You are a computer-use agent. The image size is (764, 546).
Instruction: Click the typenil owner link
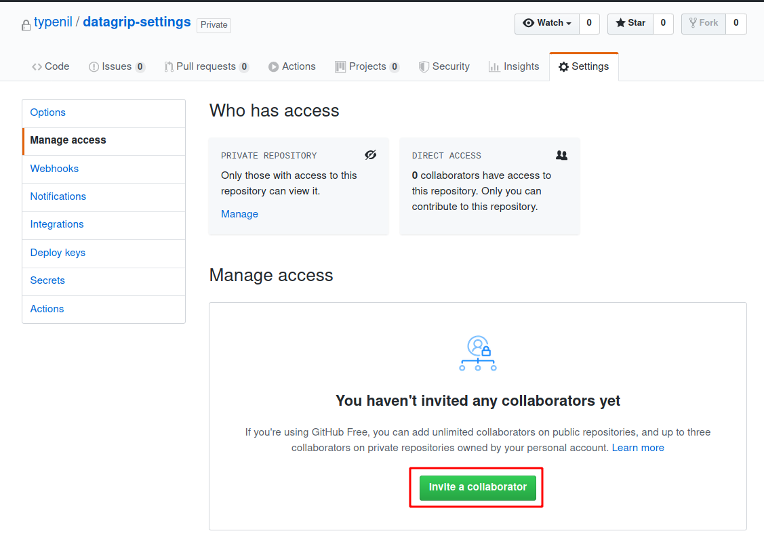tap(53, 22)
